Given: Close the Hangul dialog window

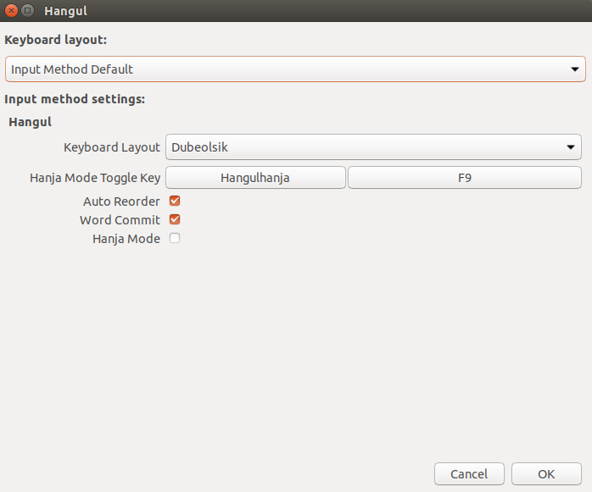Looking at the screenshot, I should click(11, 10).
